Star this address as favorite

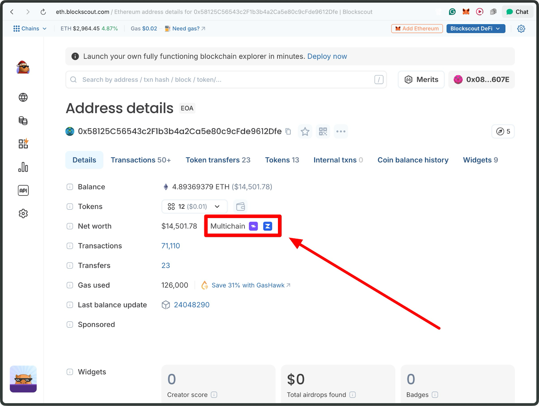(x=305, y=131)
